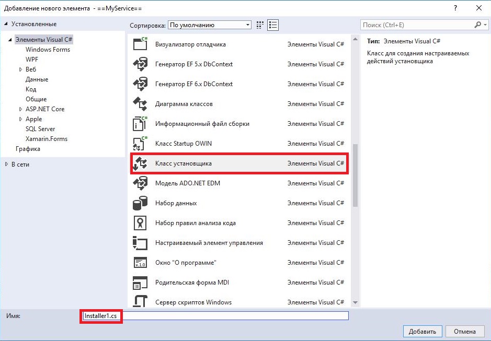Select the Windows Forms category
This screenshot has height=341, width=491.
(48, 50)
